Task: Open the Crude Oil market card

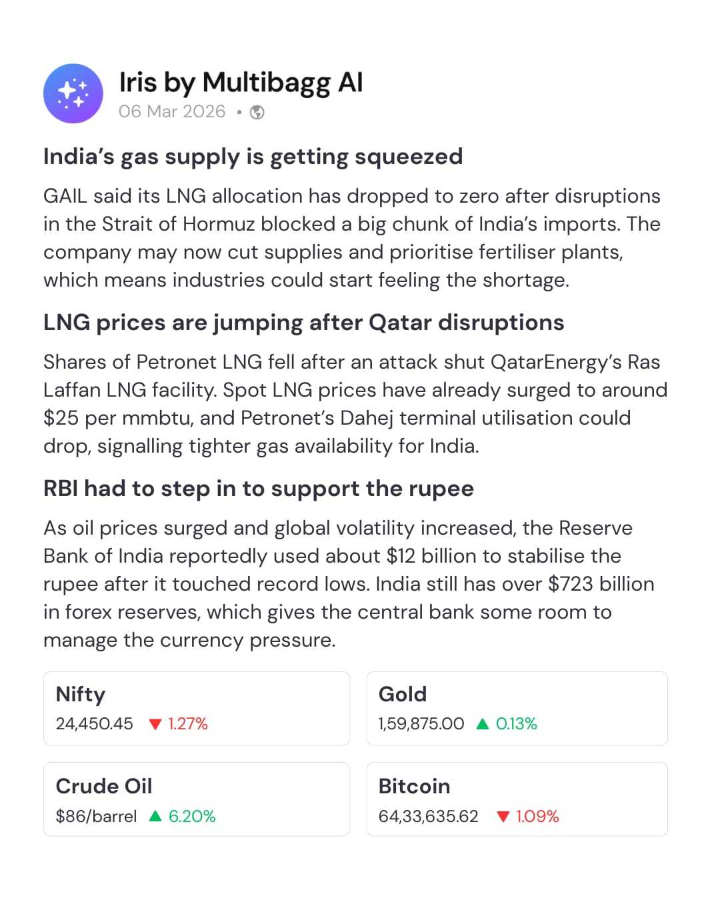Action: click(x=196, y=799)
